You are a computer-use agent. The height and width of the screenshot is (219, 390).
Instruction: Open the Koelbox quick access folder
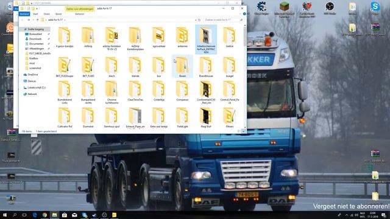pos(34,58)
